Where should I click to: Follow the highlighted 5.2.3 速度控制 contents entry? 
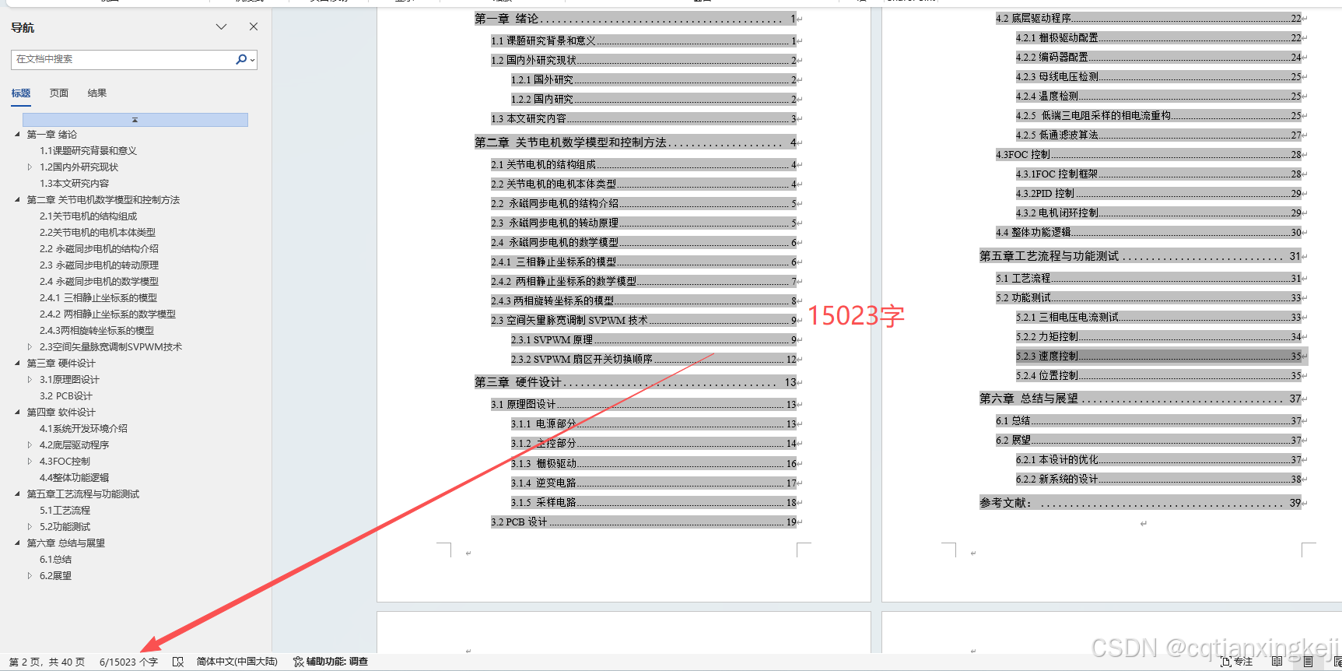[x=1159, y=356]
